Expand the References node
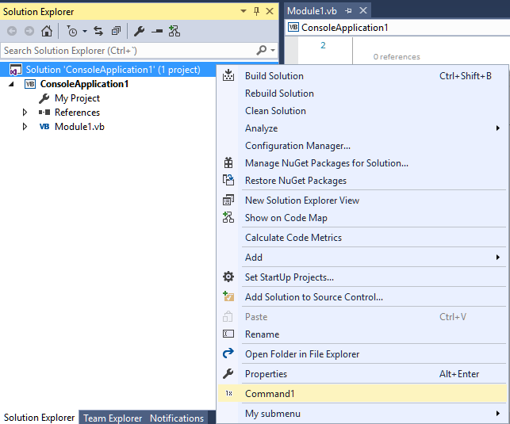The image size is (510, 424). pyautogui.click(x=25, y=113)
